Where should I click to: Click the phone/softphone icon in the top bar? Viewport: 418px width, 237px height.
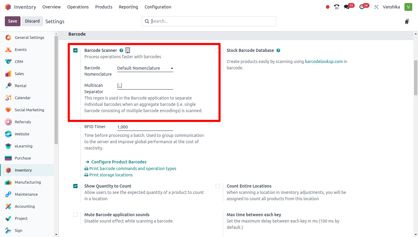pyautogui.click(x=337, y=7)
